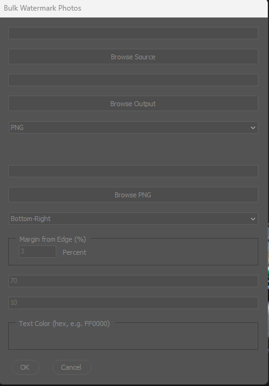
Task: Focus the output folder path field above Browse Output
Action: point(133,80)
